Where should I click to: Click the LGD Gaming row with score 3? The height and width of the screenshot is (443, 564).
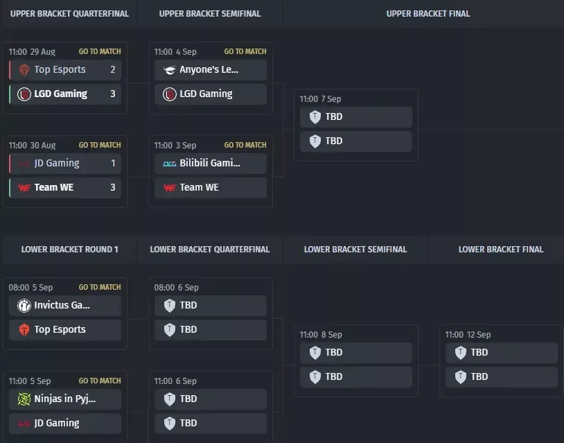click(x=65, y=94)
